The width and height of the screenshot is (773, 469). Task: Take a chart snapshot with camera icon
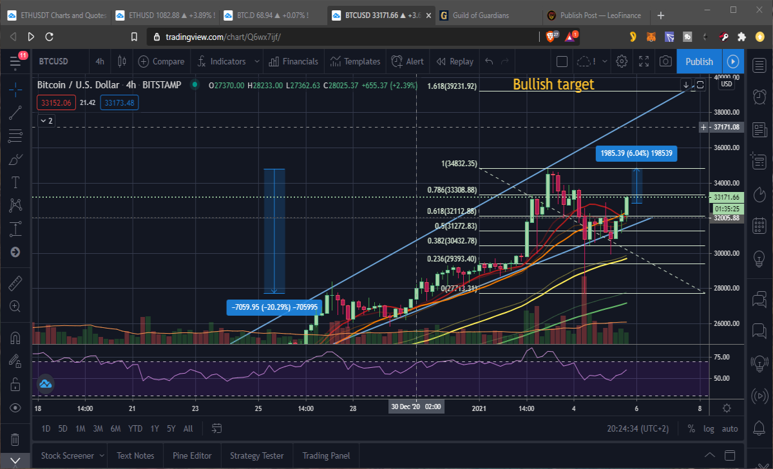point(665,62)
